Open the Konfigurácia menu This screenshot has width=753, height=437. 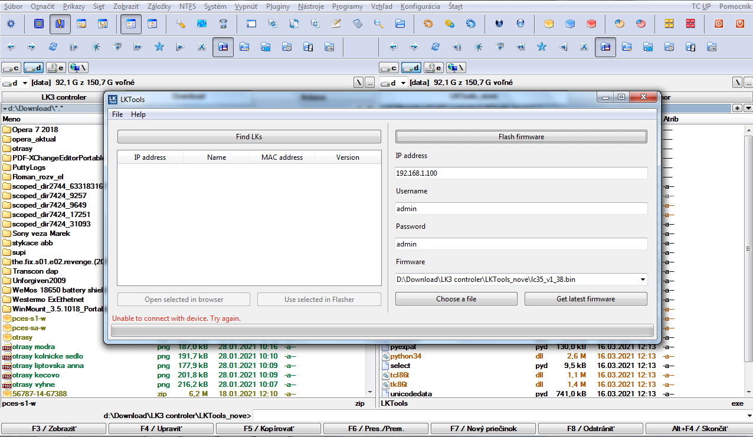click(x=420, y=6)
